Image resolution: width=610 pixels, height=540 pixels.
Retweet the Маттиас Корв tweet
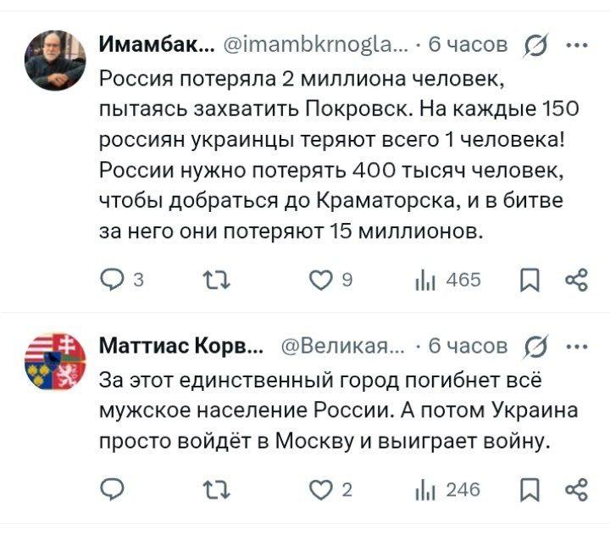coord(215,488)
